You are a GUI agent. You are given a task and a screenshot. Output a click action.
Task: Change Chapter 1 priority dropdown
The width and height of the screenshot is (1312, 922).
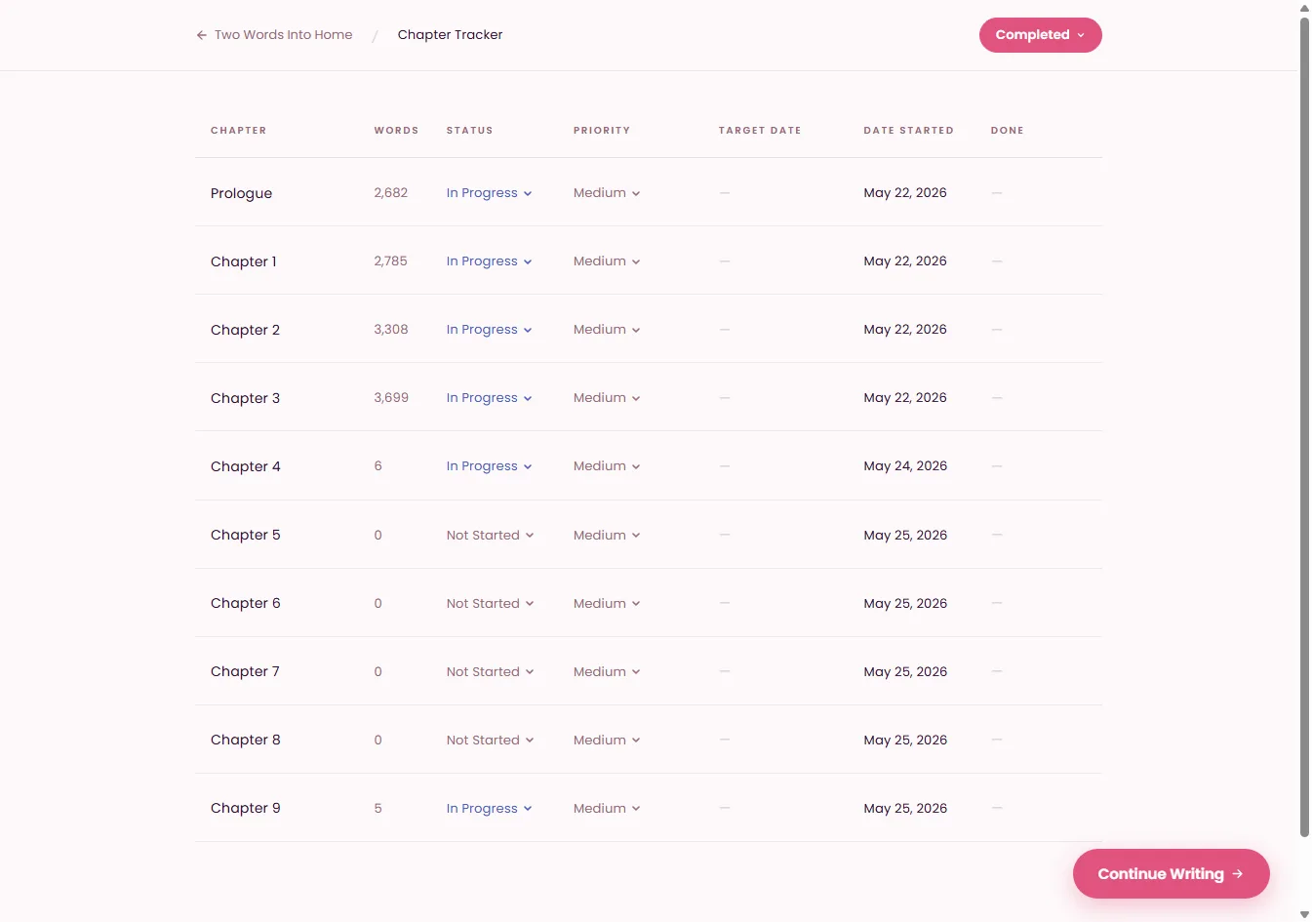(607, 261)
